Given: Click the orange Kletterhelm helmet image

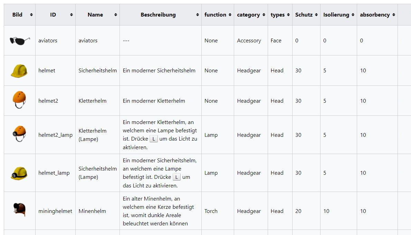Looking at the screenshot, I should point(19,100).
